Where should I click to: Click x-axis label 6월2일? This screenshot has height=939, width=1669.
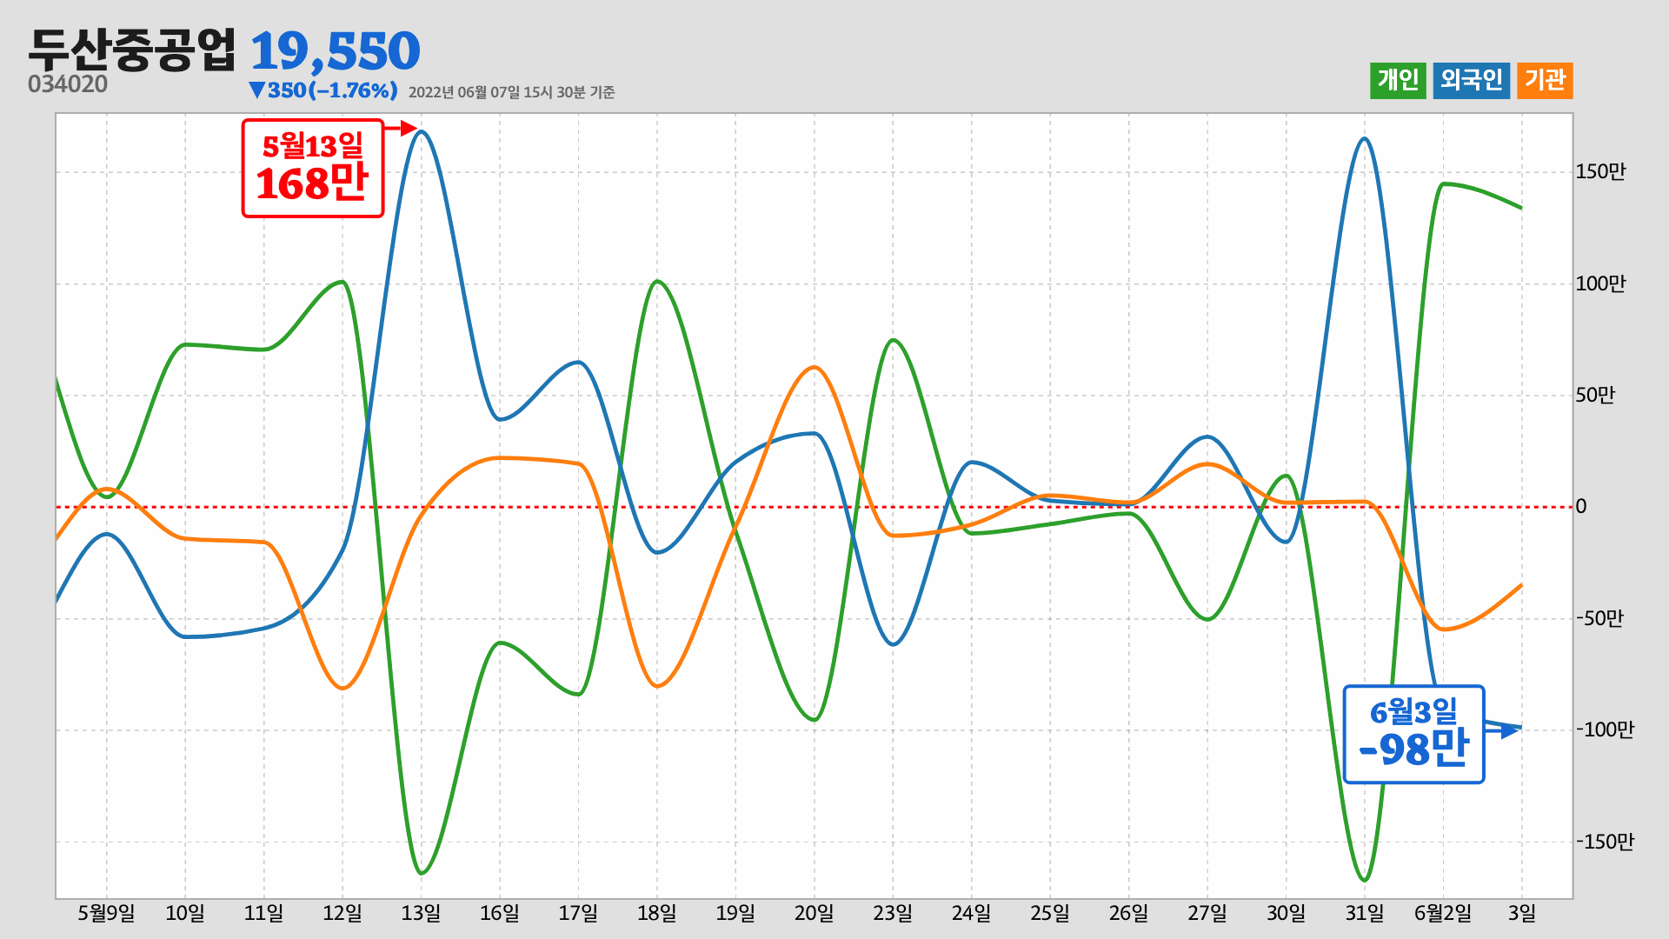(1443, 913)
